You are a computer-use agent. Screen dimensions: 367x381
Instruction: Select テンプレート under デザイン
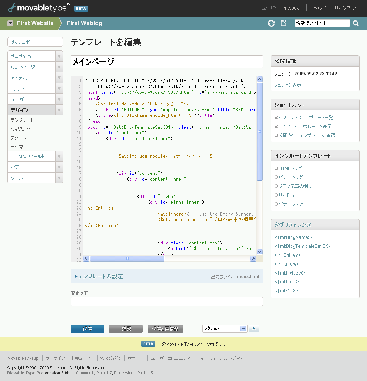(22, 120)
